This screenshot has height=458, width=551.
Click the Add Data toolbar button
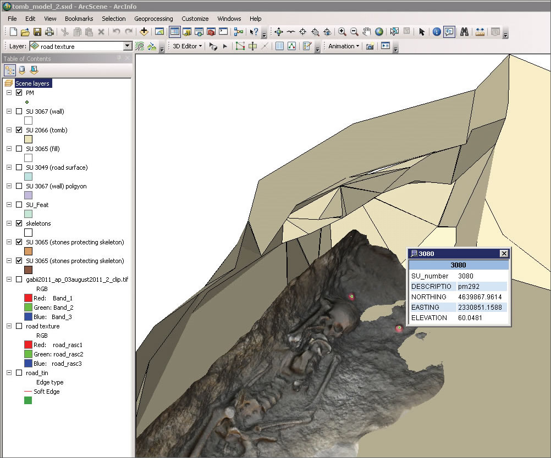144,32
